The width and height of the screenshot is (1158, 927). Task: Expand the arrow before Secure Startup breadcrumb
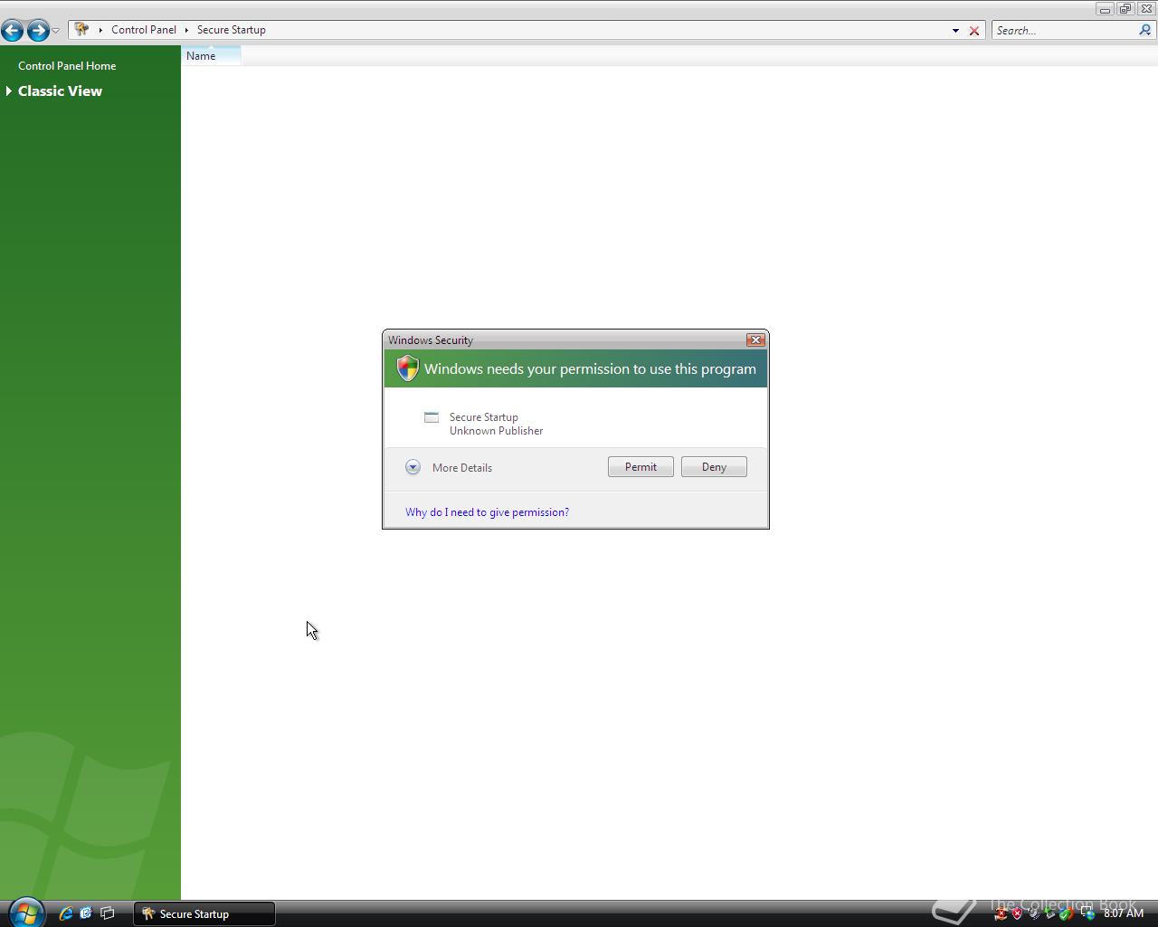[x=186, y=30]
